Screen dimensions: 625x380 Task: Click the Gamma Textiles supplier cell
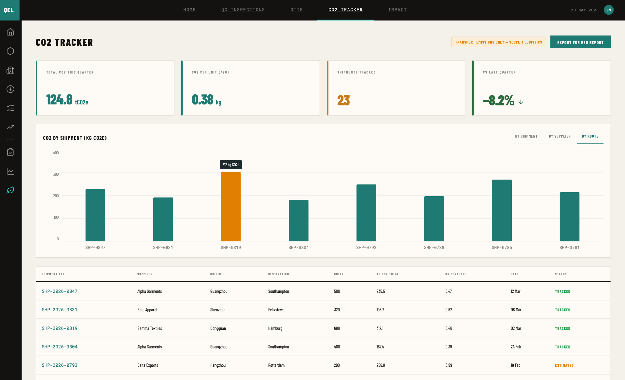pyautogui.click(x=149, y=328)
